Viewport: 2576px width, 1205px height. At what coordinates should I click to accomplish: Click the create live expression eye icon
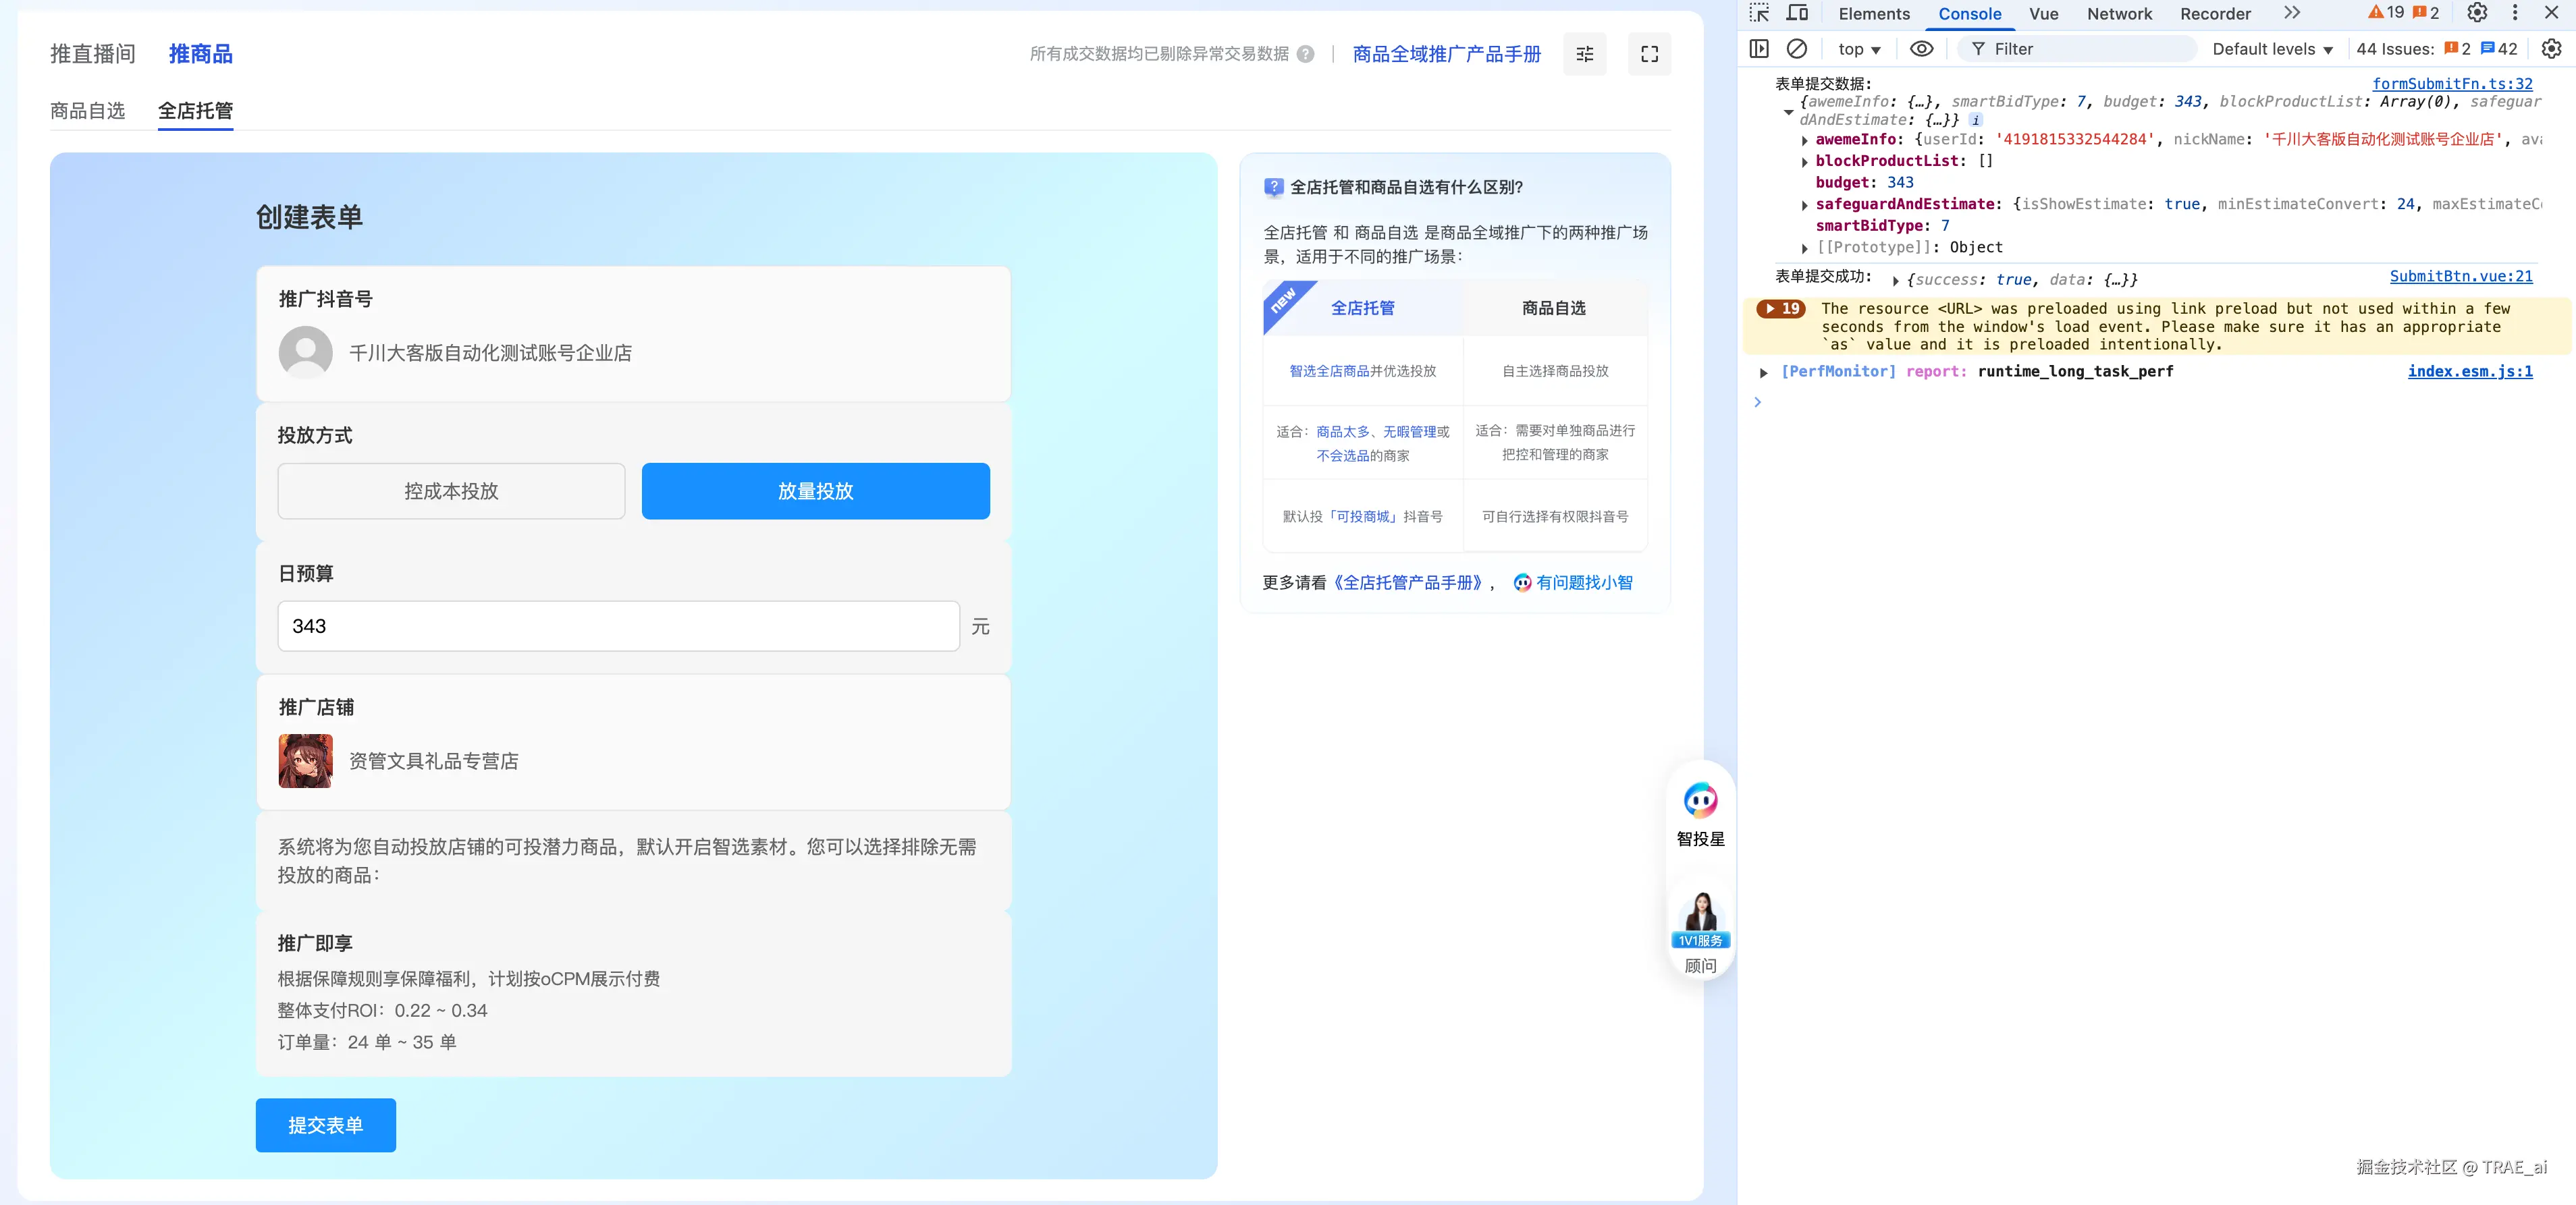click(1921, 49)
